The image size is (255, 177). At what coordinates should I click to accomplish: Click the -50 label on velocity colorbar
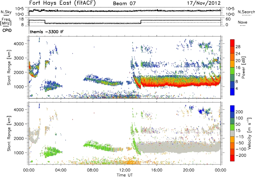(240, 143)
